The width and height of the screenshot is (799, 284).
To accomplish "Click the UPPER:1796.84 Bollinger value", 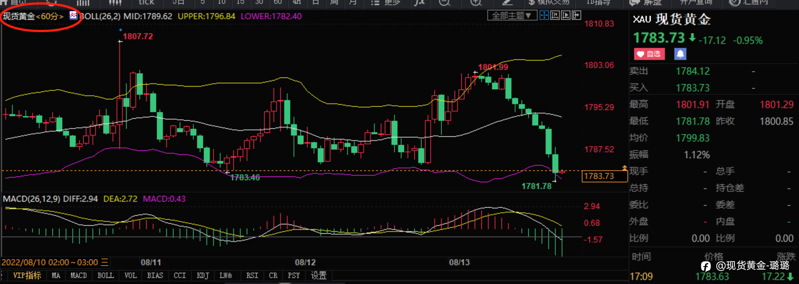I will click(206, 16).
